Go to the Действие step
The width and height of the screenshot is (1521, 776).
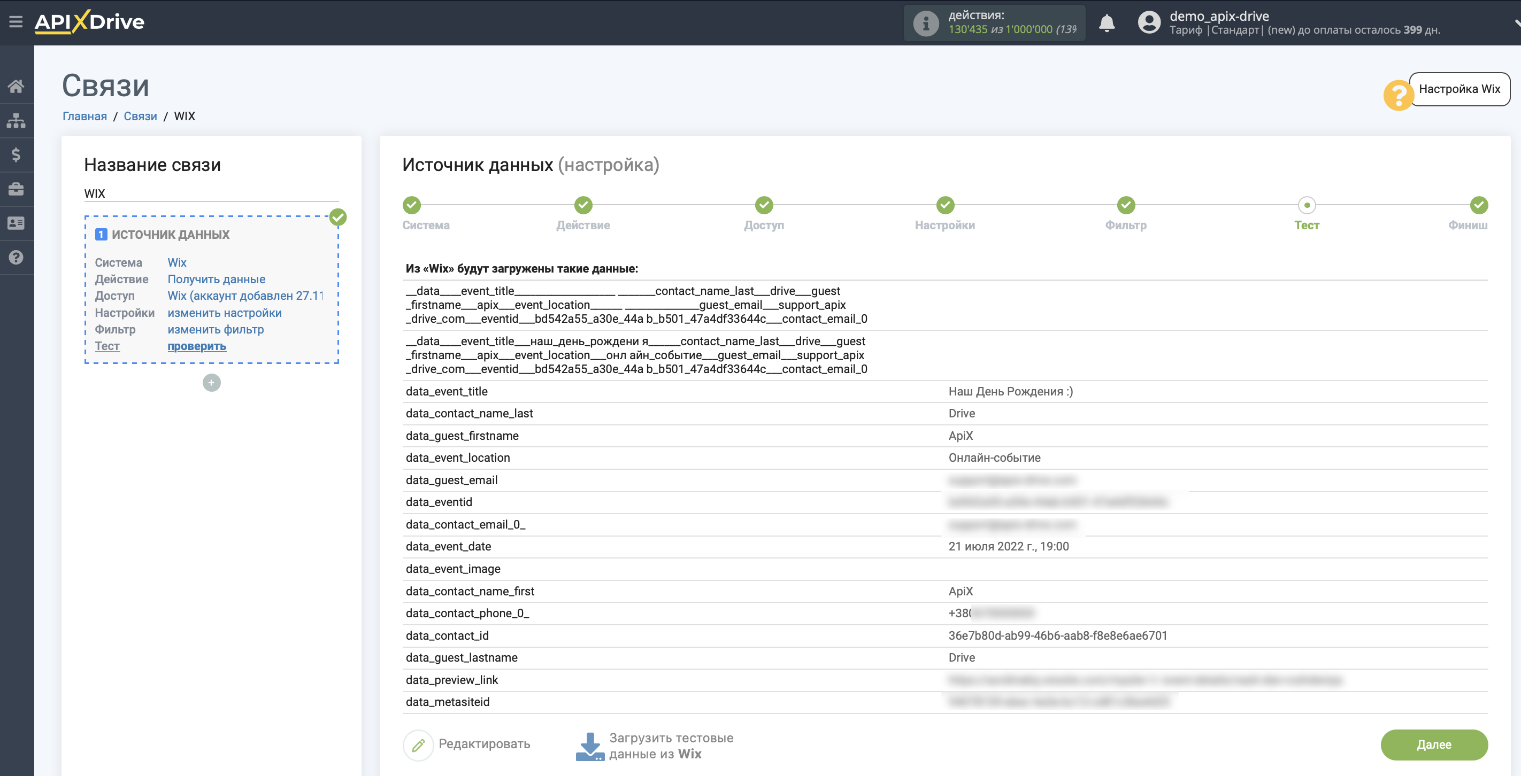pos(583,205)
